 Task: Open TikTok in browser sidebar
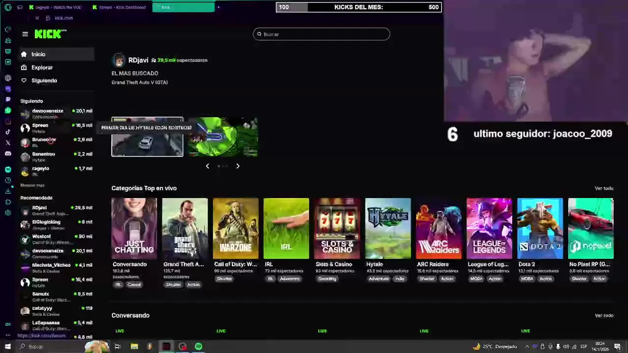pos(8,132)
